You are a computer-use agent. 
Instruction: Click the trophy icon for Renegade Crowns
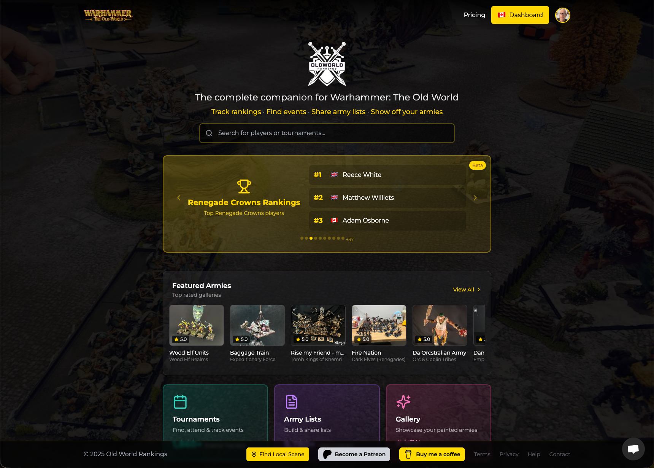(x=244, y=186)
